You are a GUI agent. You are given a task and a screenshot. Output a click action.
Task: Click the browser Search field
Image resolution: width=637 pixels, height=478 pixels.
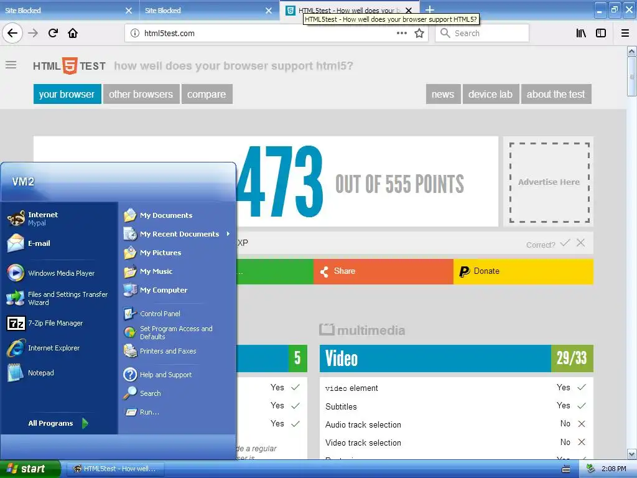pyautogui.click(x=482, y=33)
